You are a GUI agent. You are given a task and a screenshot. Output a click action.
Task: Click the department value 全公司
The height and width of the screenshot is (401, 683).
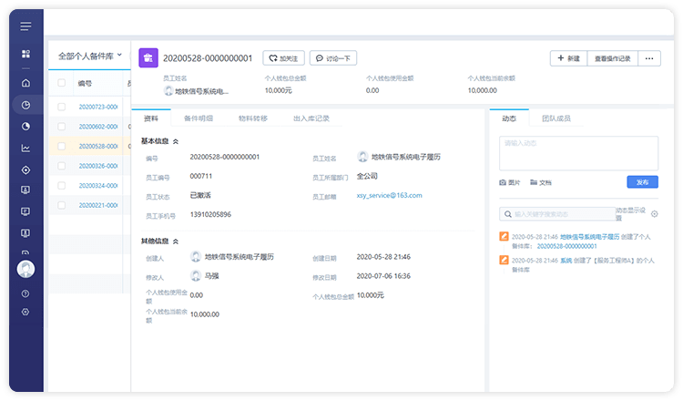(x=367, y=176)
